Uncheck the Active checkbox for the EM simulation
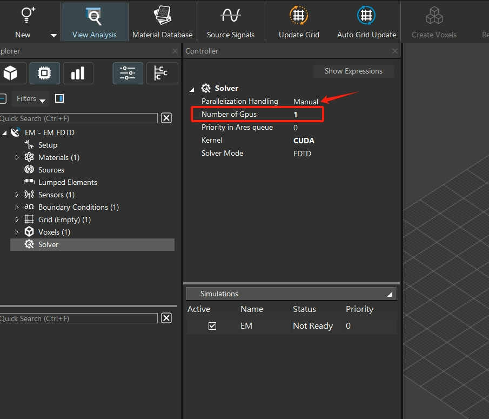Viewport: 489px width, 419px height. (x=212, y=326)
